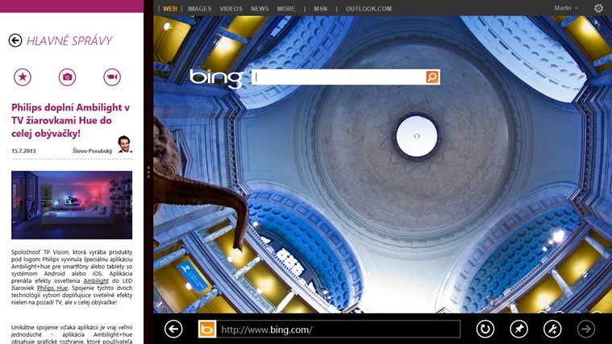
Task: Open the page tools wrench
Action: click(552, 329)
